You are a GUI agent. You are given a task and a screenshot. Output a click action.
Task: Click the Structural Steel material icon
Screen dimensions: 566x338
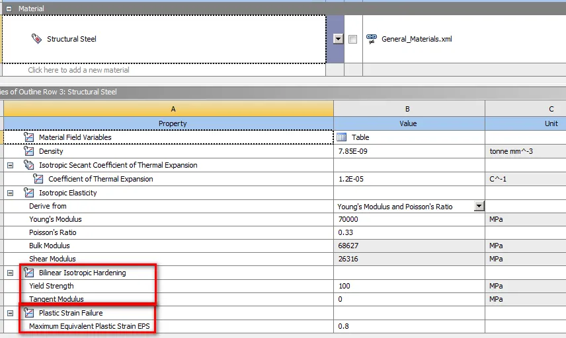[36, 39]
